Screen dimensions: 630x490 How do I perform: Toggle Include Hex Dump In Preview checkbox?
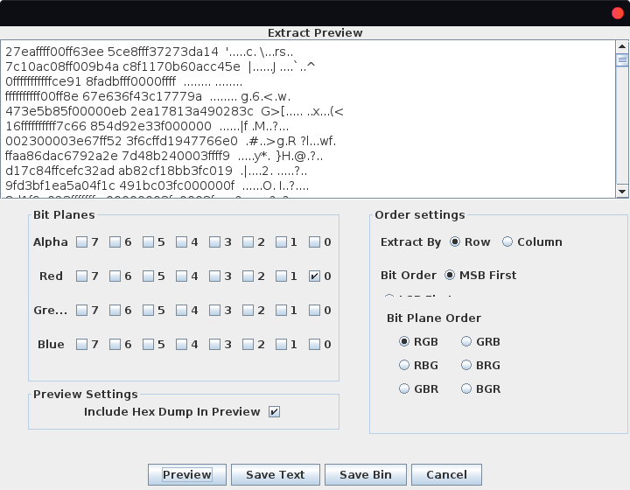click(275, 411)
